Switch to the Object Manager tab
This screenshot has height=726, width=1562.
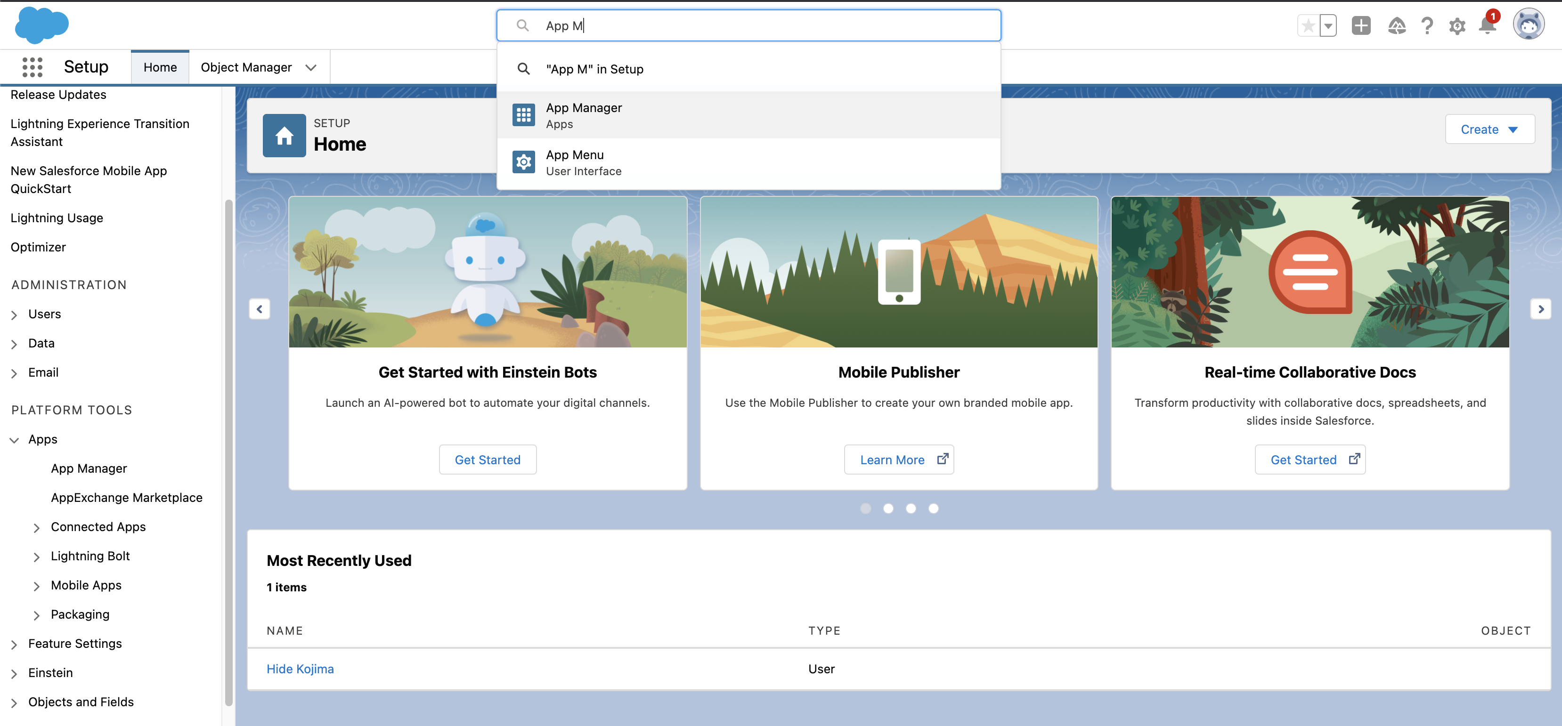pos(246,67)
